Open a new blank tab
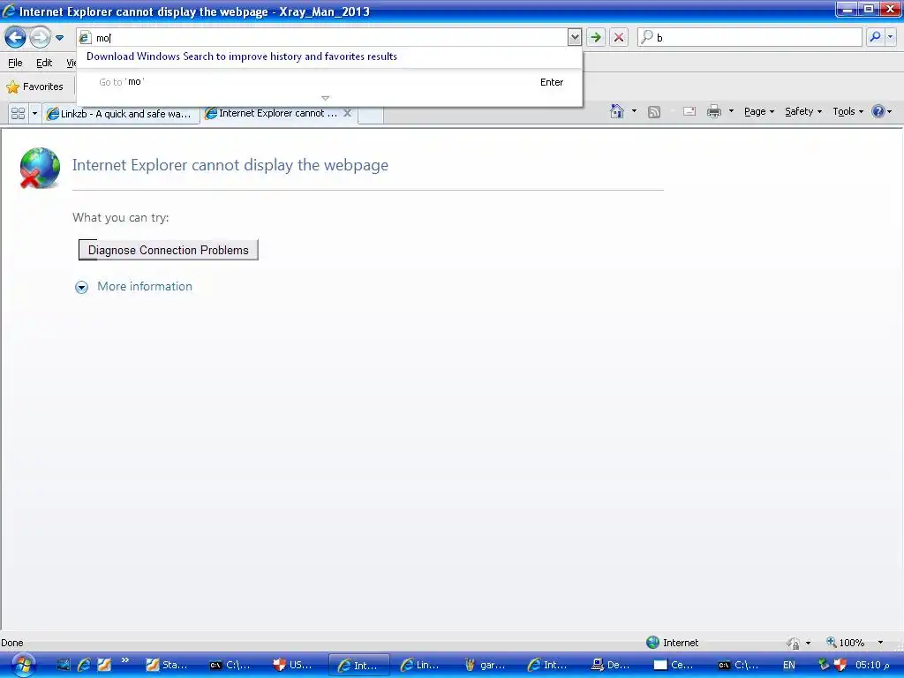904x678 pixels. pyautogui.click(x=371, y=114)
